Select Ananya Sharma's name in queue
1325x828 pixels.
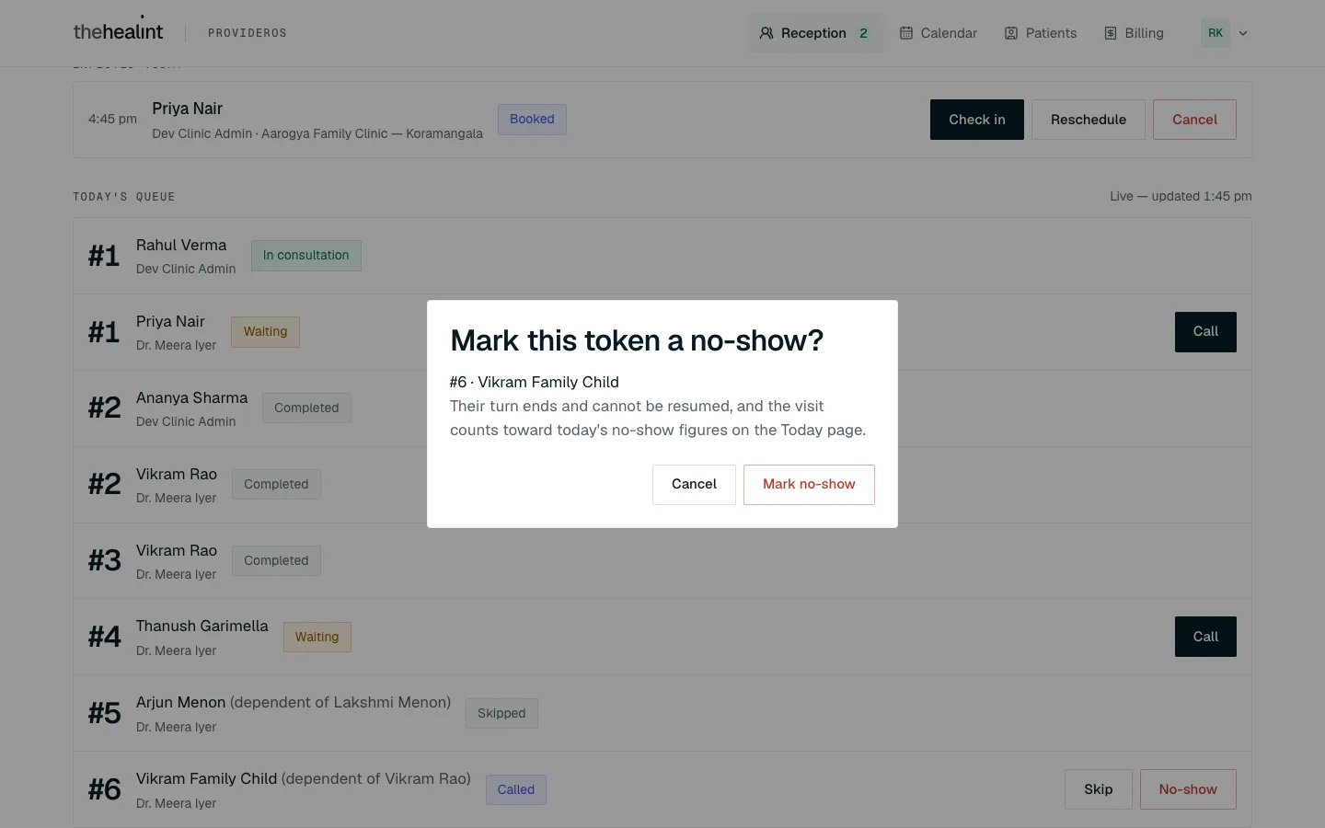point(191,398)
